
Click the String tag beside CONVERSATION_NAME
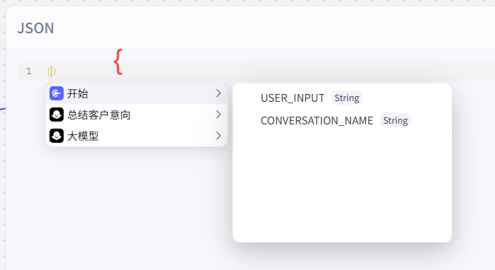395,120
